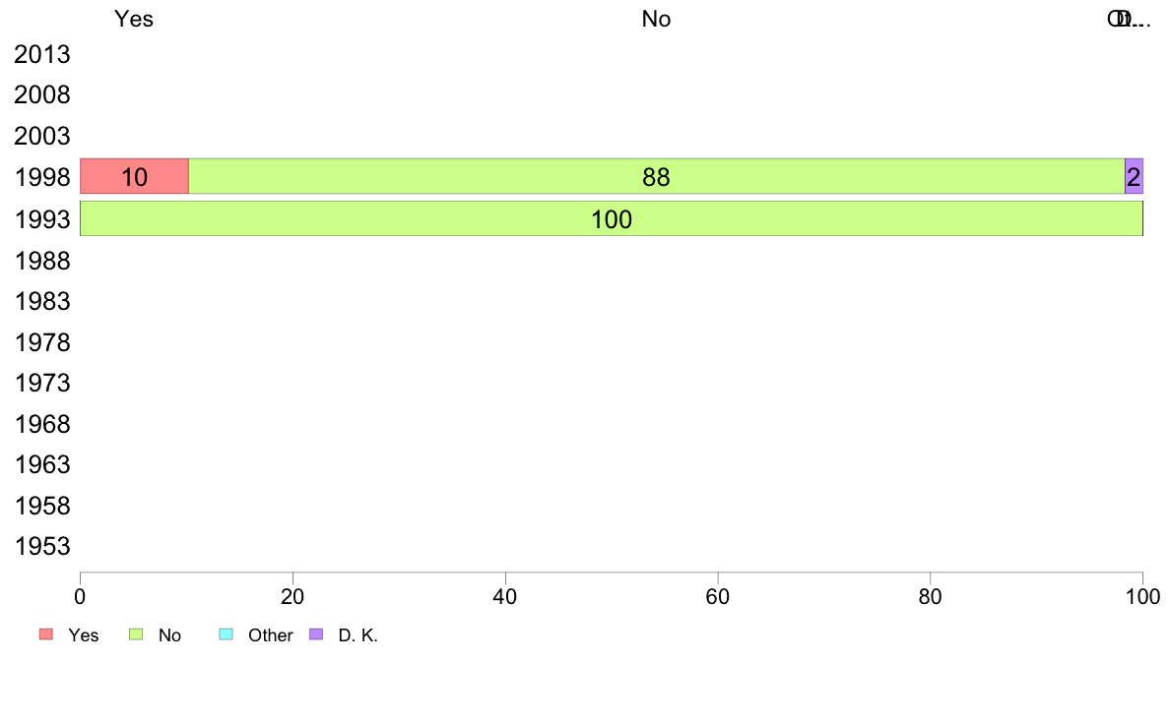Click the Yes column header label

click(134, 19)
